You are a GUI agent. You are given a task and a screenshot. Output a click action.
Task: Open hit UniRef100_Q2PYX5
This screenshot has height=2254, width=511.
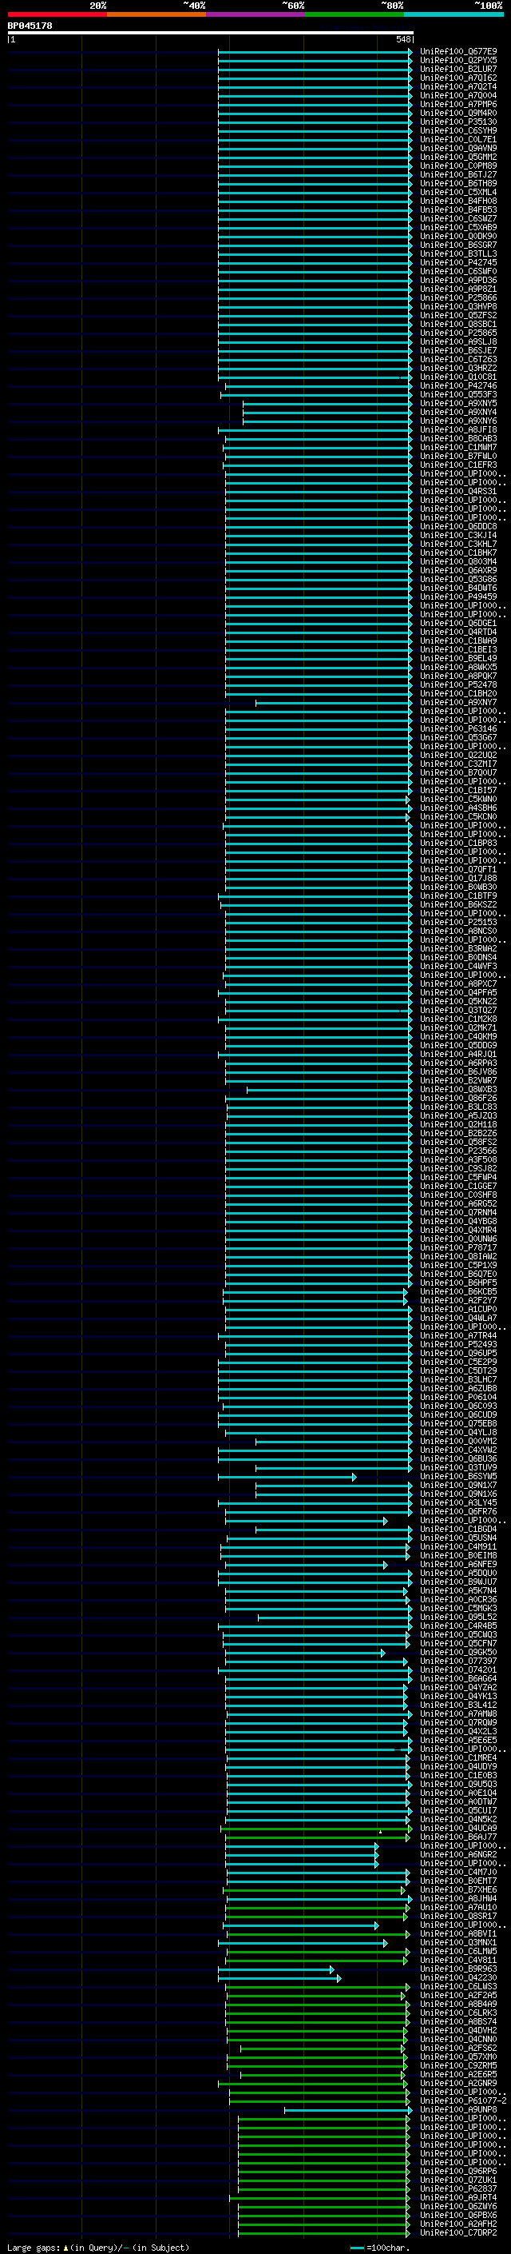pyautogui.click(x=458, y=61)
